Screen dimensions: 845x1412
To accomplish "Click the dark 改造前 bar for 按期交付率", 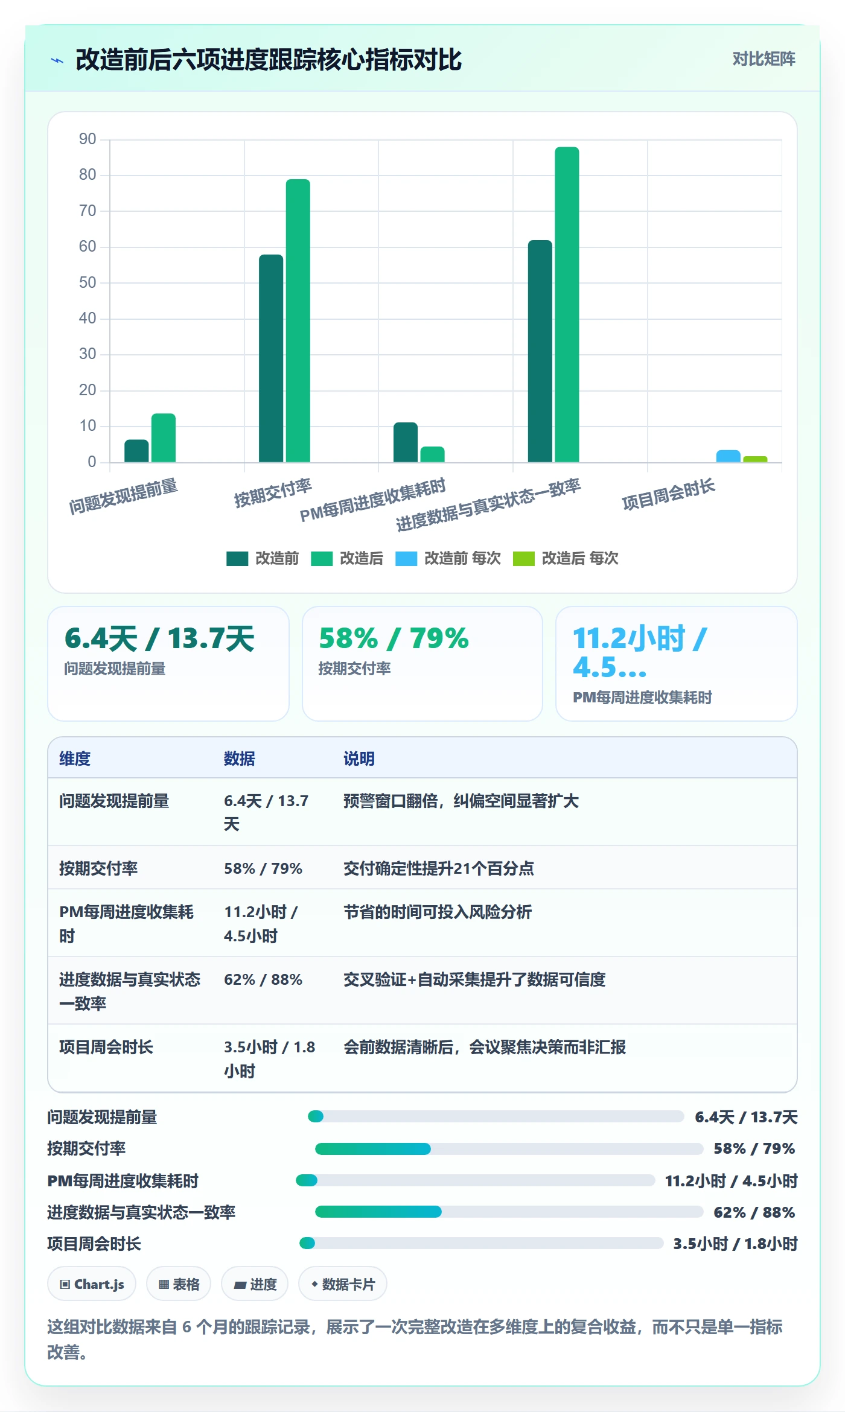I will tap(271, 358).
